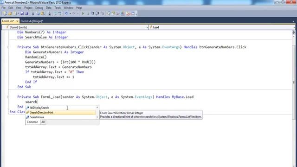297x167 pixels.
Task: Click 'Handles MyBase.Load' in the code
Action: [175, 97]
